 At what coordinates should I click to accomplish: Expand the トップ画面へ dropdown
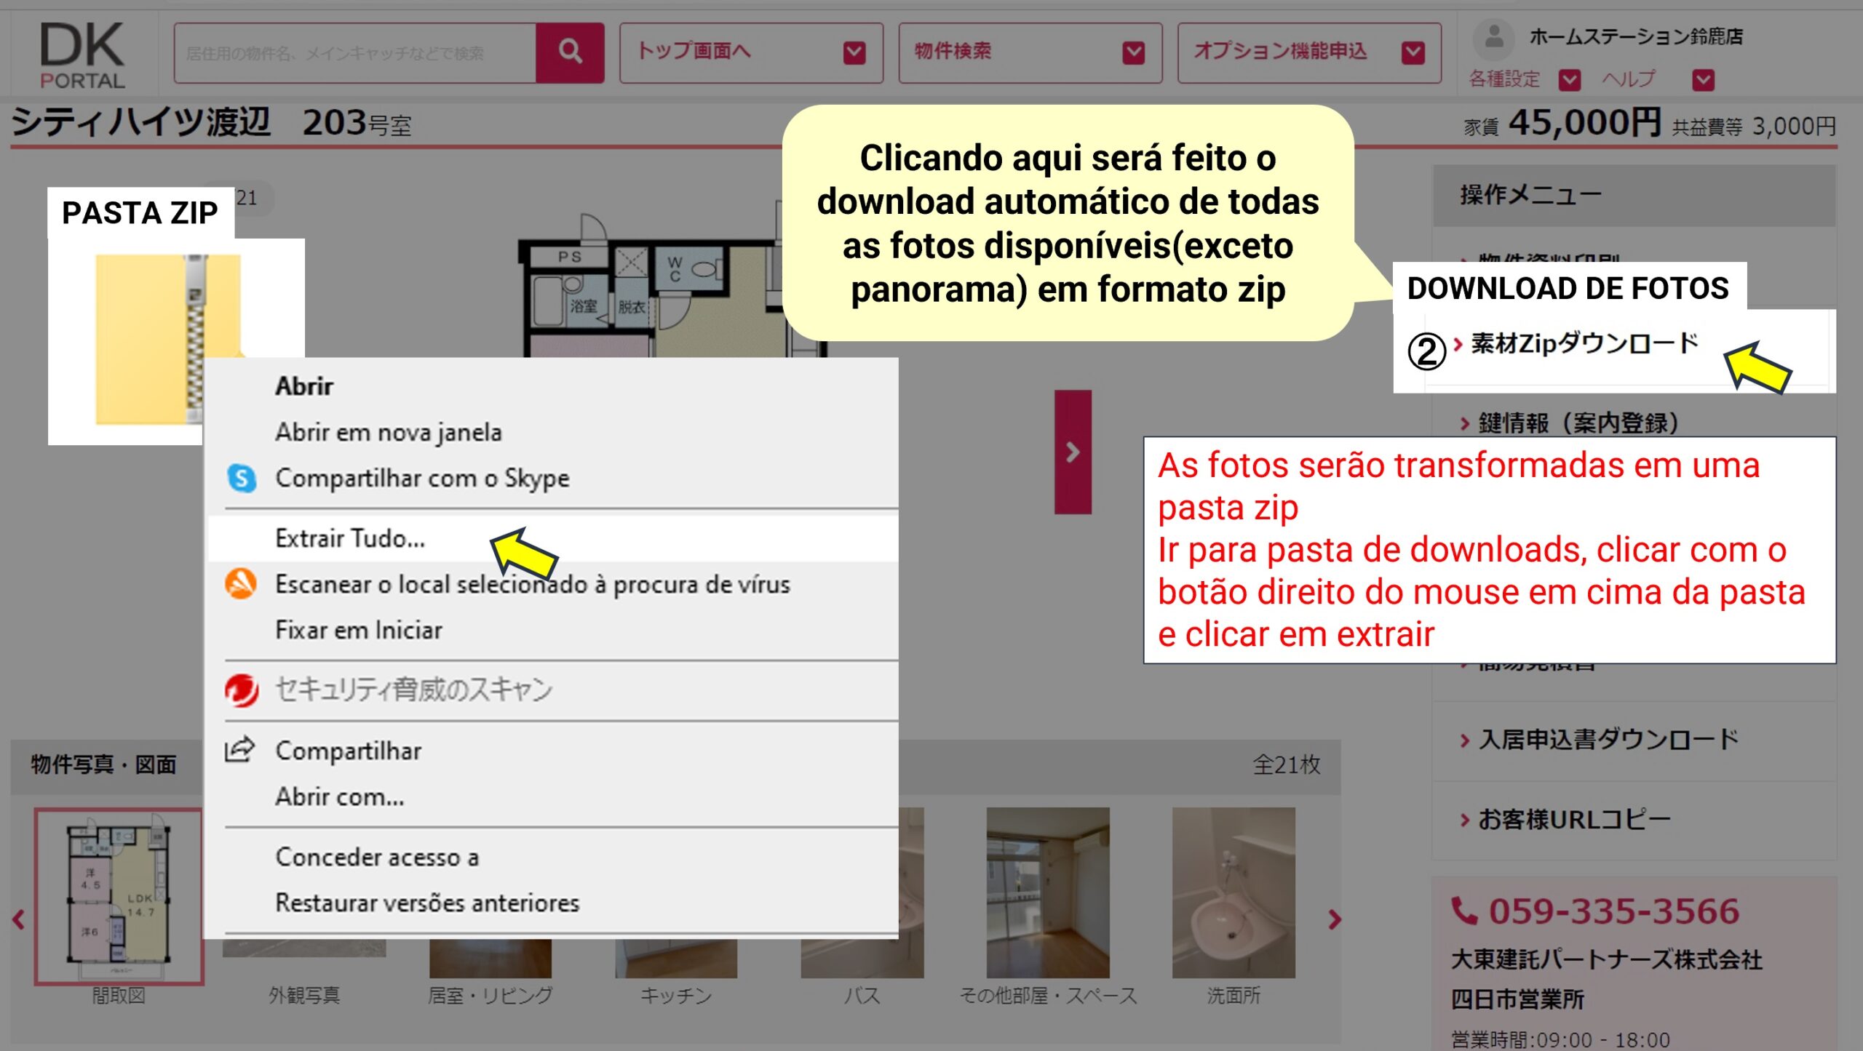(x=854, y=52)
